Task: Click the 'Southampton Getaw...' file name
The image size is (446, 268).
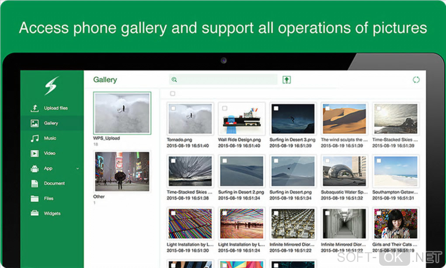Action: pos(395,192)
